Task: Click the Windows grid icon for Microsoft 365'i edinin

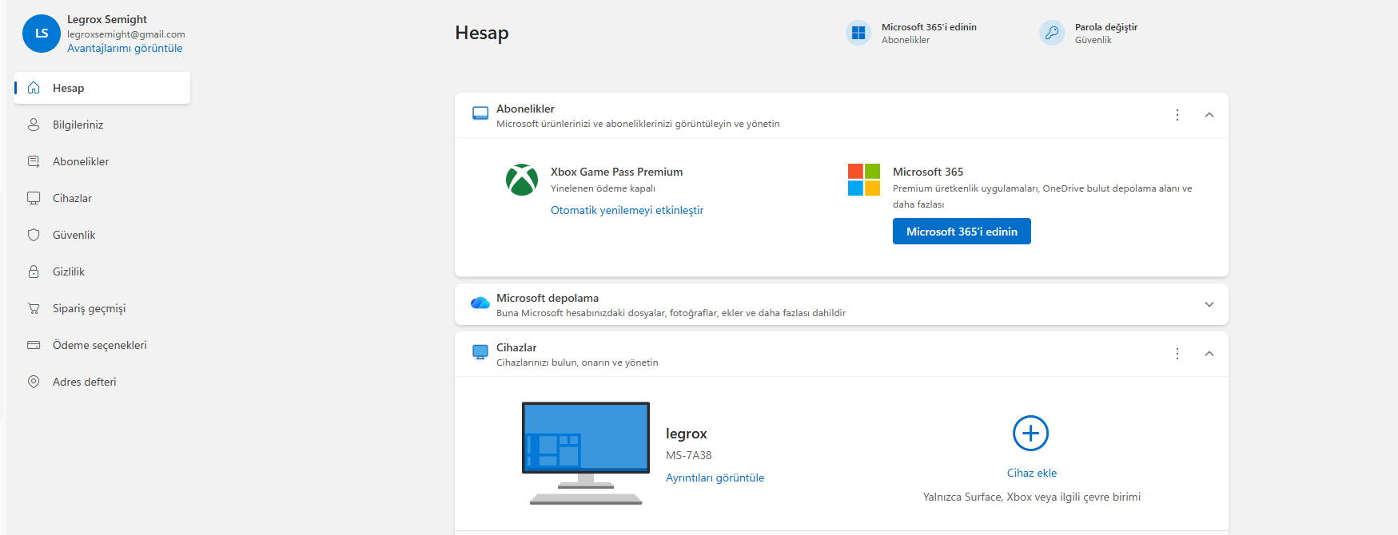Action: click(858, 33)
